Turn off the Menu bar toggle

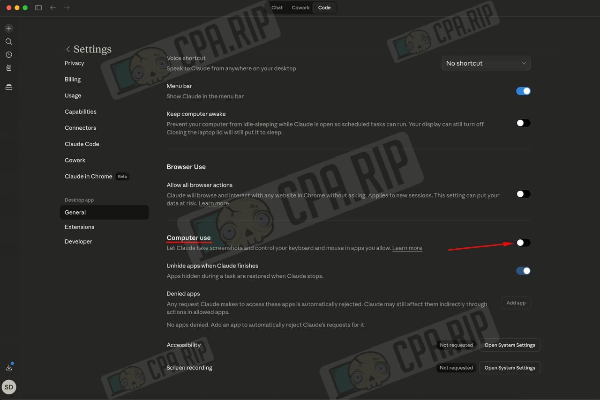coord(523,91)
